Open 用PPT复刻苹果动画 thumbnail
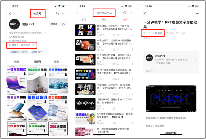This screenshot has width=206, height=139. click(x=85, y=74)
